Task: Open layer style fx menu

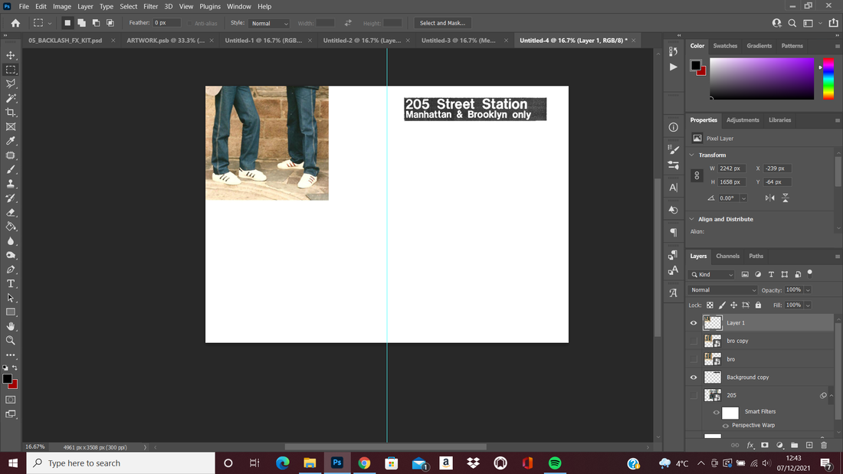Action: 750,445
